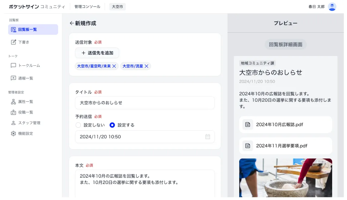The width and height of the screenshot is (347, 200).
Task: Open the calendar icon in the schedule field
Action: (208, 137)
